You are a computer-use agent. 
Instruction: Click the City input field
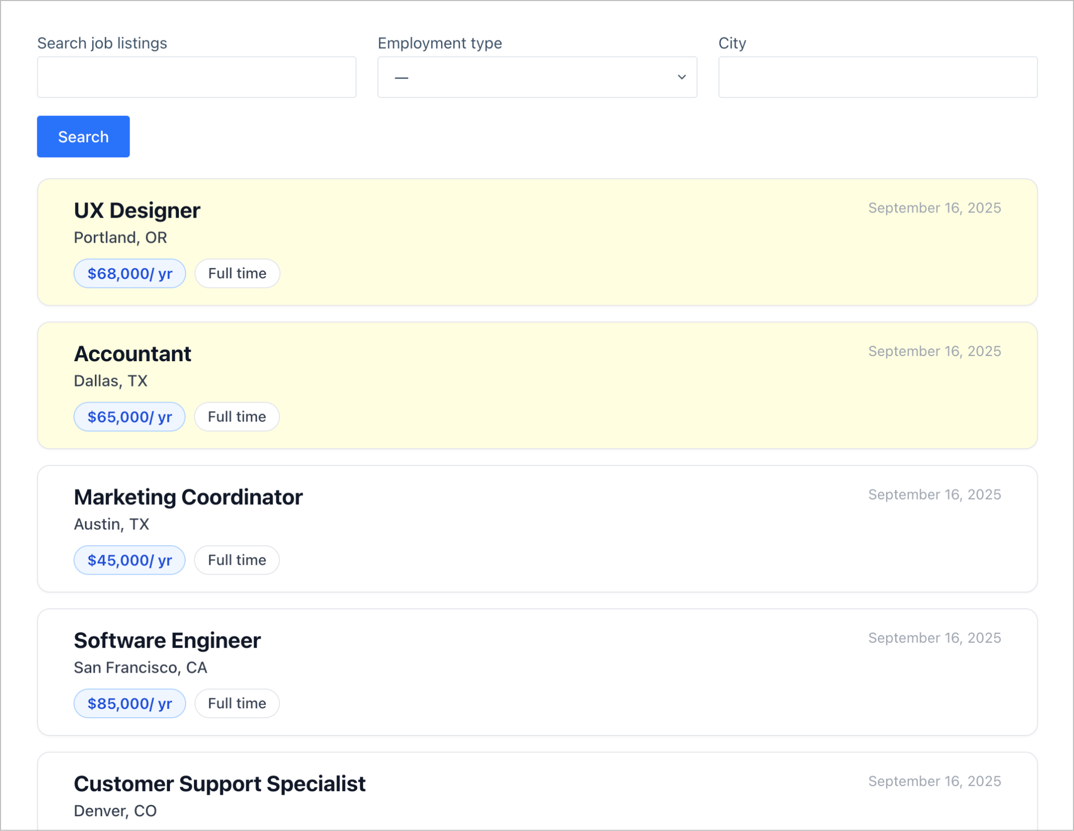(878, 77)
